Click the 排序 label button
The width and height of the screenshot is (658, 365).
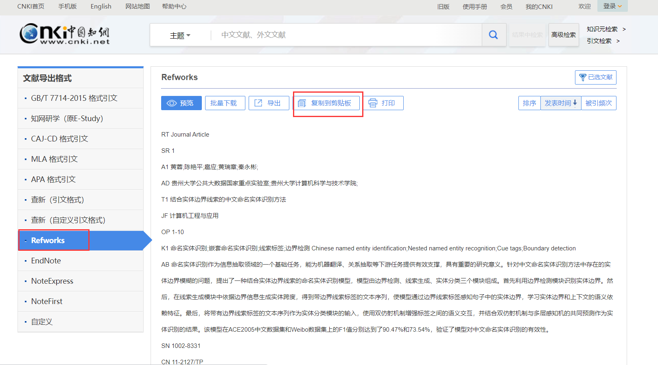click(529, 103)
